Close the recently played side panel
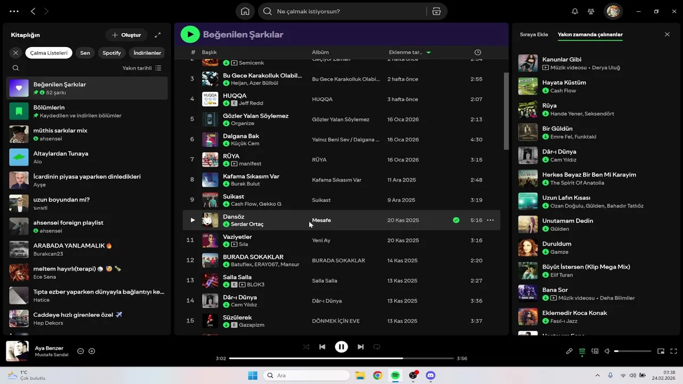683x384 pixels. 667,35
